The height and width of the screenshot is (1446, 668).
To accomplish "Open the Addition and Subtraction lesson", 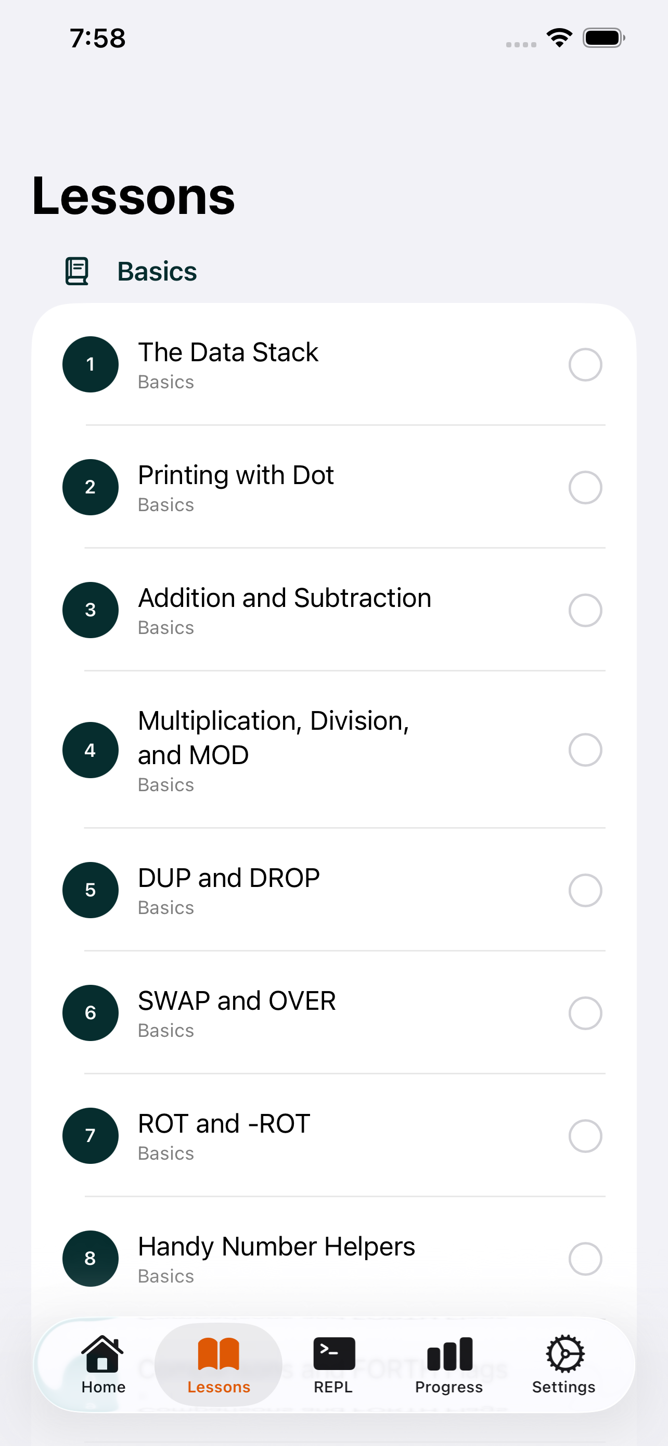I will 333,610.
